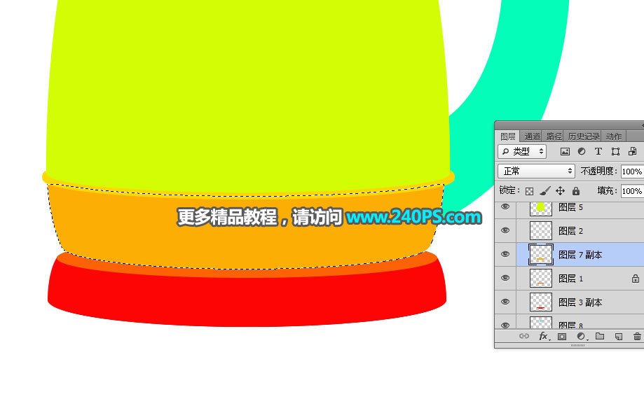Create new fill or adjustment layer

point(581,336)
